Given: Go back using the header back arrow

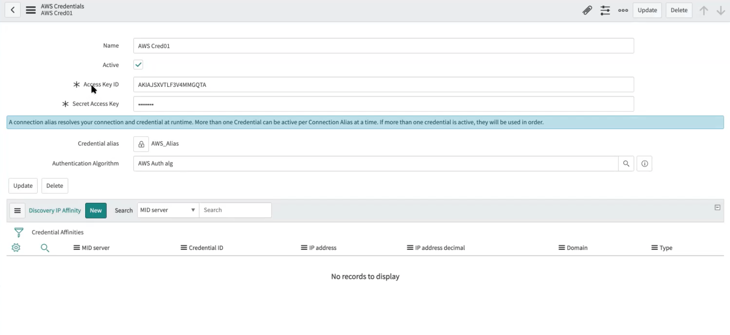Looking at the screenshot, I should [x=13, y=10].
